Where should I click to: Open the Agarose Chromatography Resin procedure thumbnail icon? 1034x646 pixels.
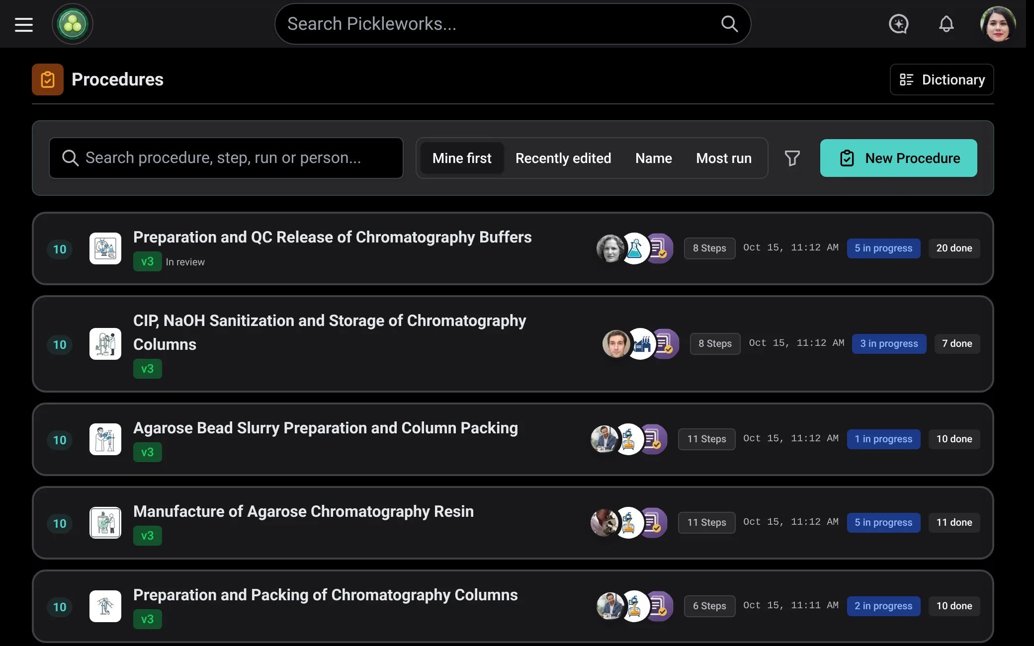[105, 523]
